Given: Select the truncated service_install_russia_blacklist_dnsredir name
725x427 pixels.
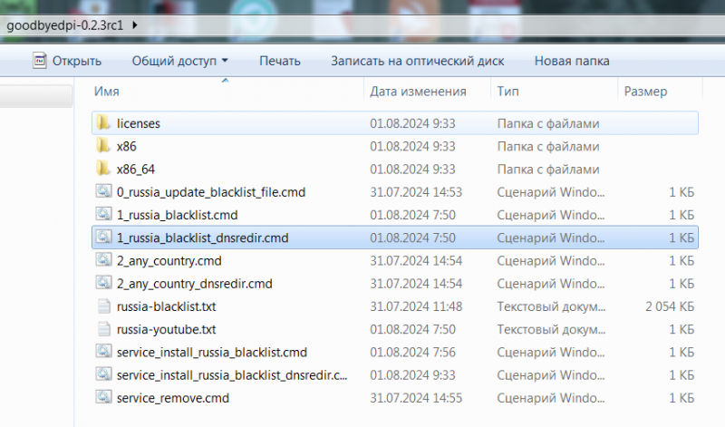Looking at the screenshot, I should coord(232,375).
